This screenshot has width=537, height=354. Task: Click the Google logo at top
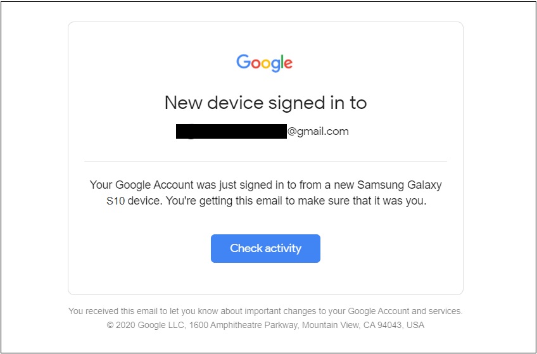click(x=265, y=63)
